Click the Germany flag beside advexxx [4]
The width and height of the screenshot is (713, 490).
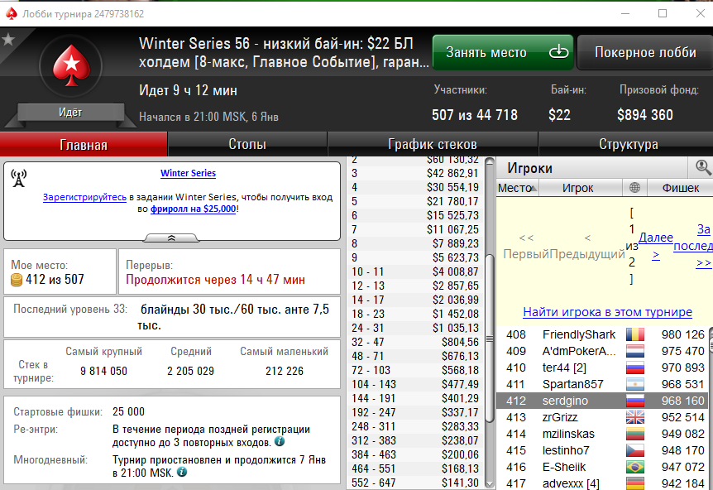pyautogui.click(x=634, y=483)
